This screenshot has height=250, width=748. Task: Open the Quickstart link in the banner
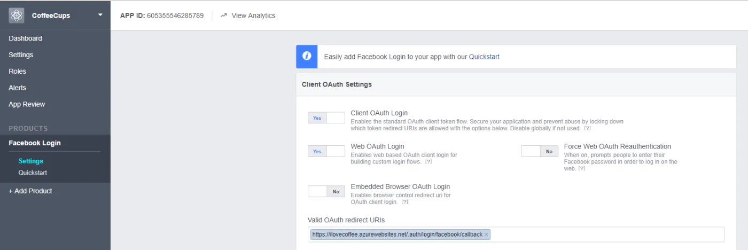[484, 57]
